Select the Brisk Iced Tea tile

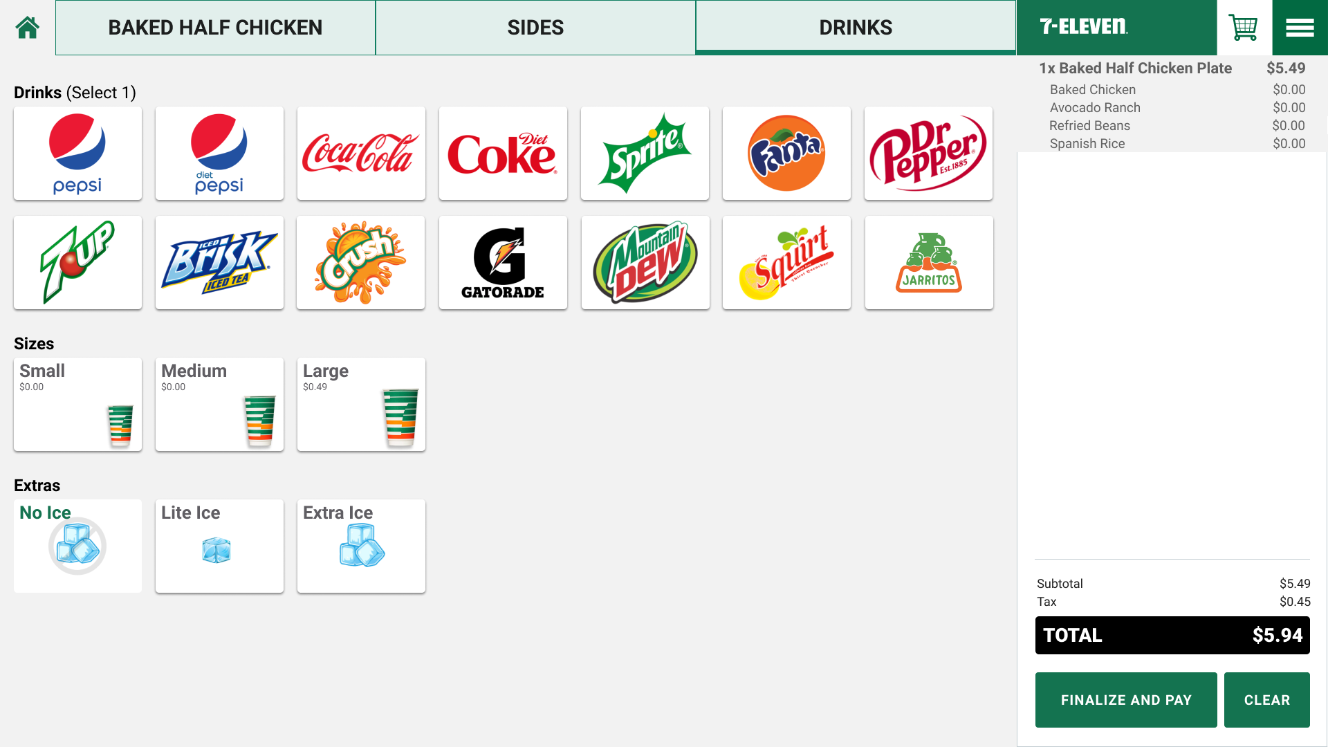[219, 263]
